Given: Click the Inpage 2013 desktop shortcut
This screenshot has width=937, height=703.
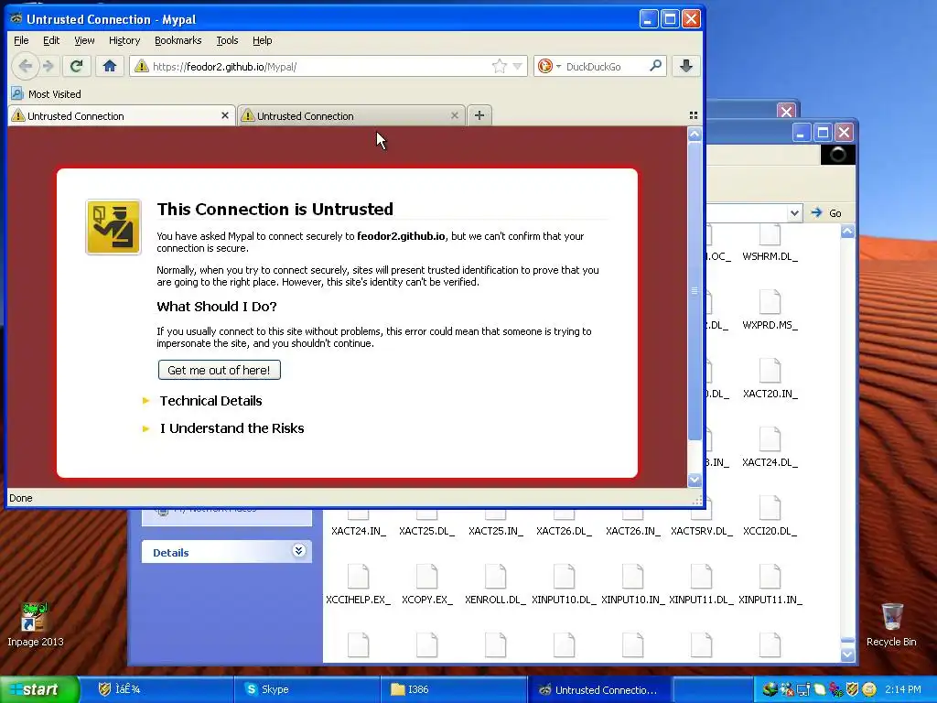Looking at the screenshot, I should tap(35, 624).
